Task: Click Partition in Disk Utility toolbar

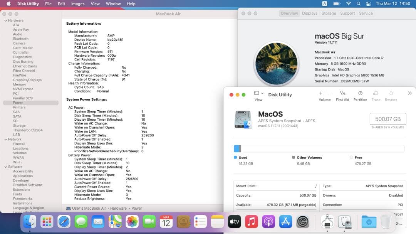Action: [360, 96]
